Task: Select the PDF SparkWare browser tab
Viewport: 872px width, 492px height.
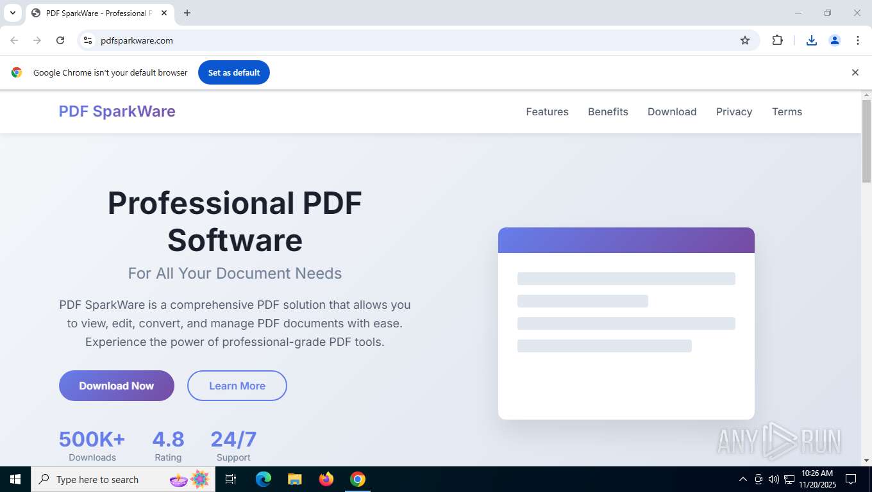Action: [99, 13]
